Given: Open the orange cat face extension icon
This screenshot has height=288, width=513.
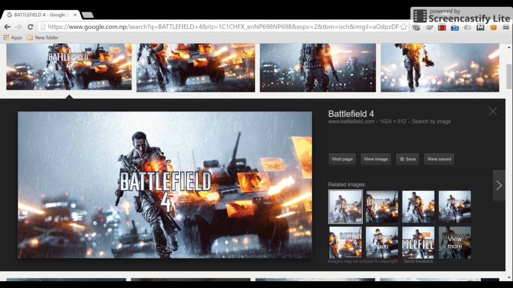Looking at the screenshot, I should point(493,27).
